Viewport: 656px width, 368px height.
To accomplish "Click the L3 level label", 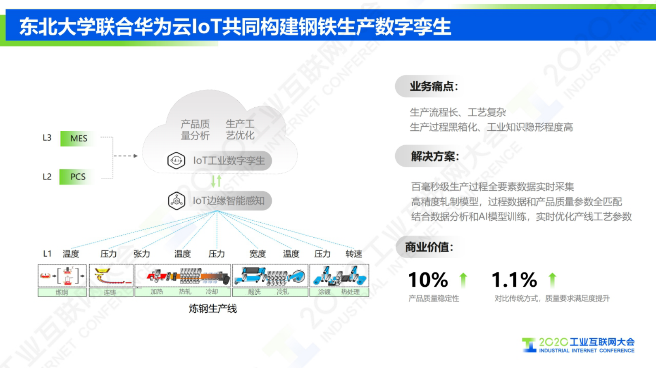I will pos(47,138).
